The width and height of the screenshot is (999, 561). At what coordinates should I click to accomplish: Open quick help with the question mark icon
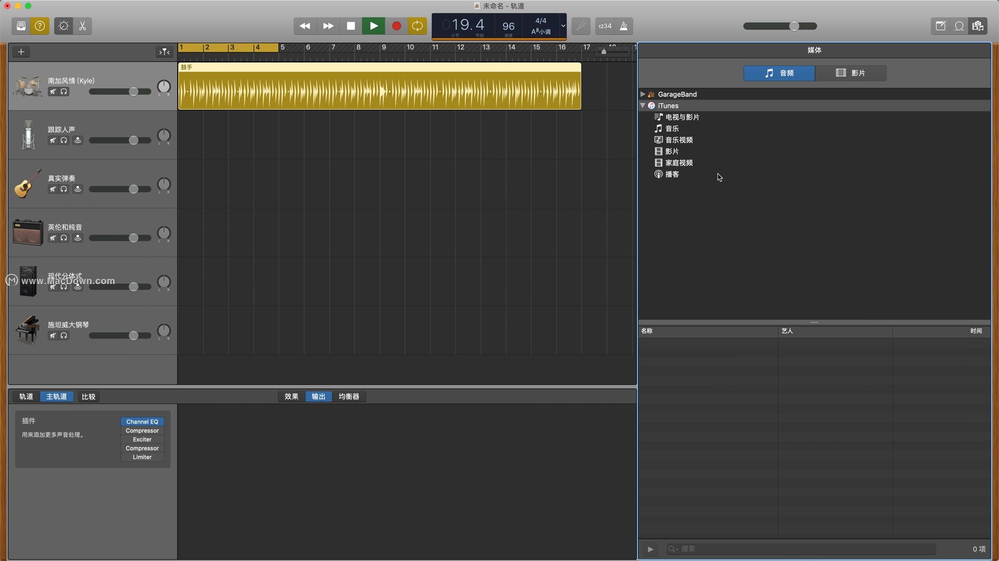[x=40, y=26]
